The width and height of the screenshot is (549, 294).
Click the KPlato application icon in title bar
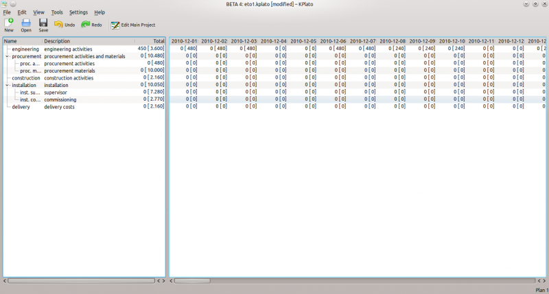[5, 4]
